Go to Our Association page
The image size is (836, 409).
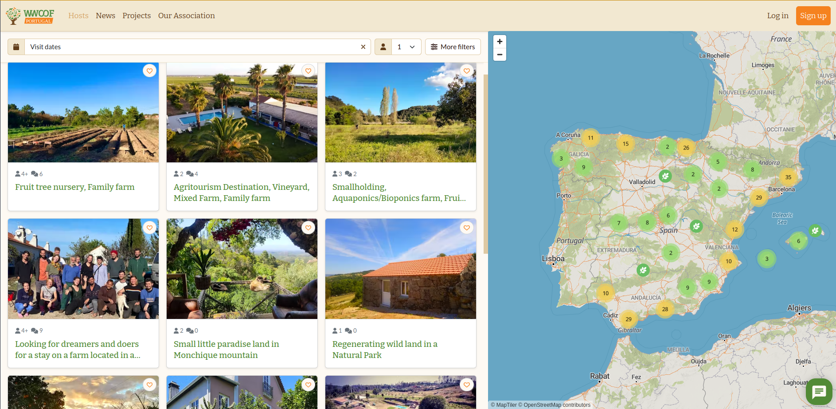tap(186, 16)
